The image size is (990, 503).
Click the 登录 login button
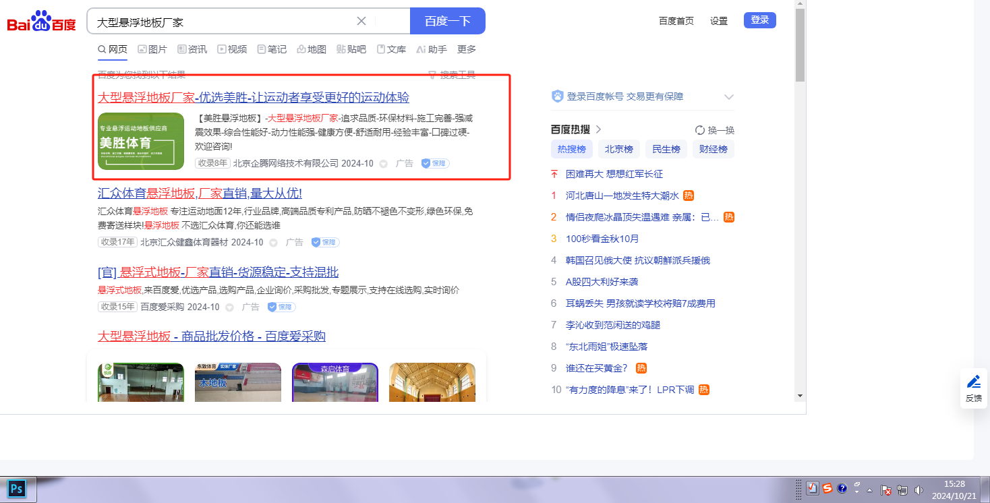[x=759, y=20]
